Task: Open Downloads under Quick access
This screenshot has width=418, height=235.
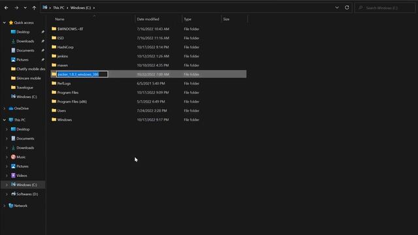Action: 25,41
